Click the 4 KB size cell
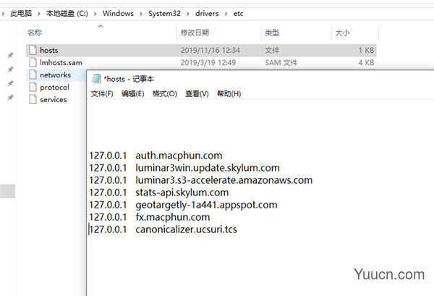The height and width of the screenshot is (296, 434). [366, 62]
